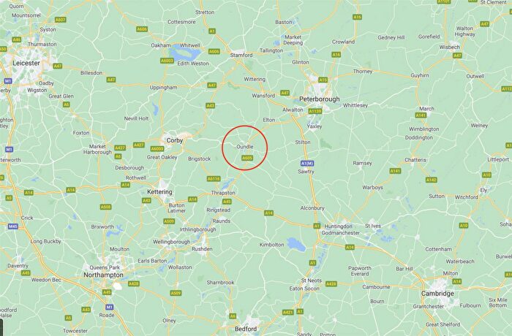Viewport: 512px width, 336px height.
Task: Select the A16 road shield near Crowland
Action: (x=336, y=55)
